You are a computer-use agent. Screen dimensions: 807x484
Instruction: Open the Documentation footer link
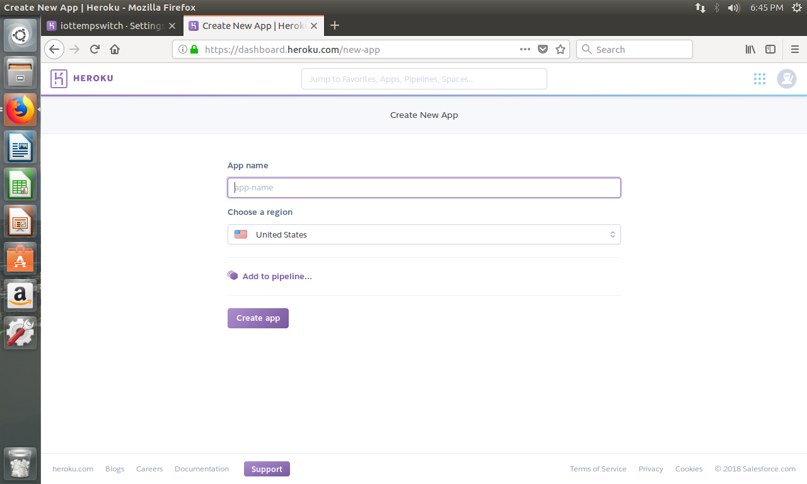tap(202, 469)
